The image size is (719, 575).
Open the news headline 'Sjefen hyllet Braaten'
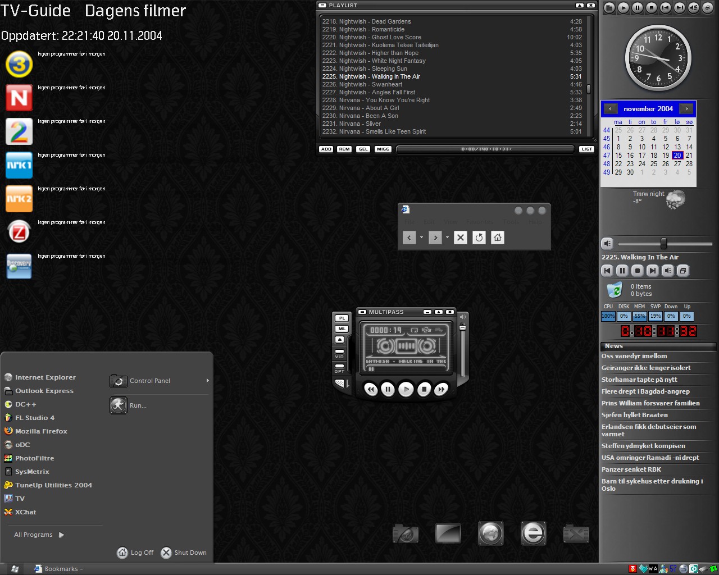pos(635,415)
